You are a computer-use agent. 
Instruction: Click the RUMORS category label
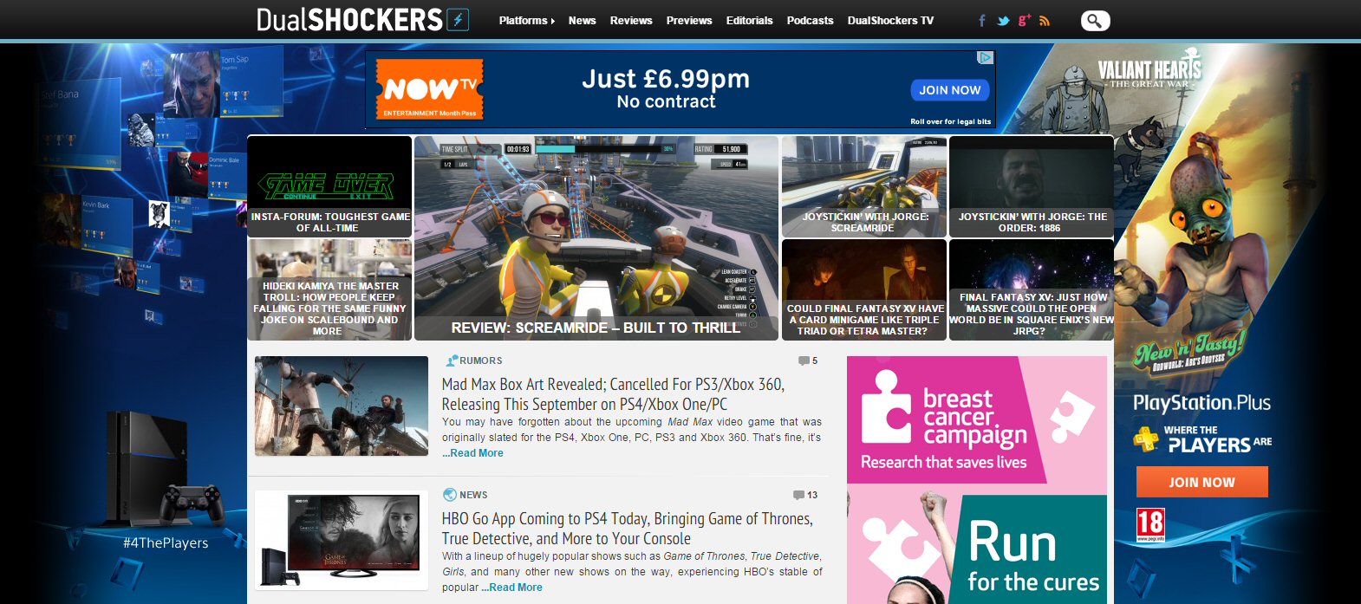point(481,360)
